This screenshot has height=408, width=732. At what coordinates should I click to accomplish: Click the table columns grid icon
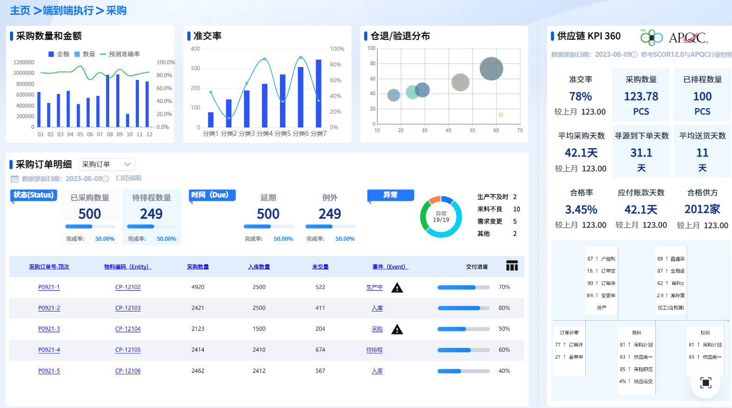click(512, 266)
